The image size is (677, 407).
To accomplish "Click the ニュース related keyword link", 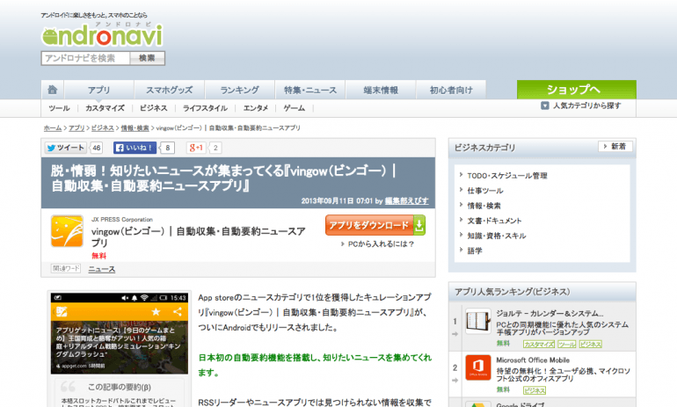I will [x=102, y=269].
